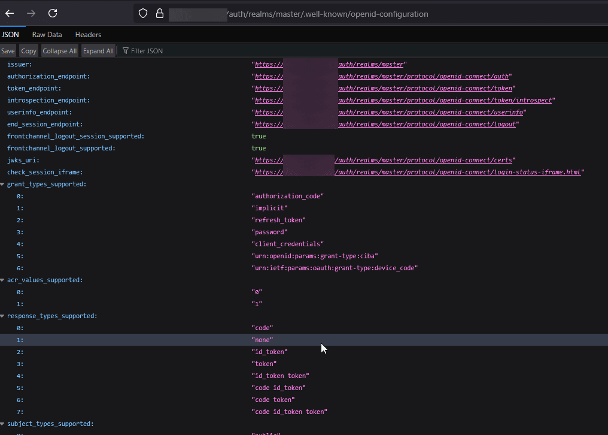Viewport: 608px width, 435px height.
Task: Click the "urn:openid:params:grant-type:ciba" value
Action: click(x=314, y=256)
